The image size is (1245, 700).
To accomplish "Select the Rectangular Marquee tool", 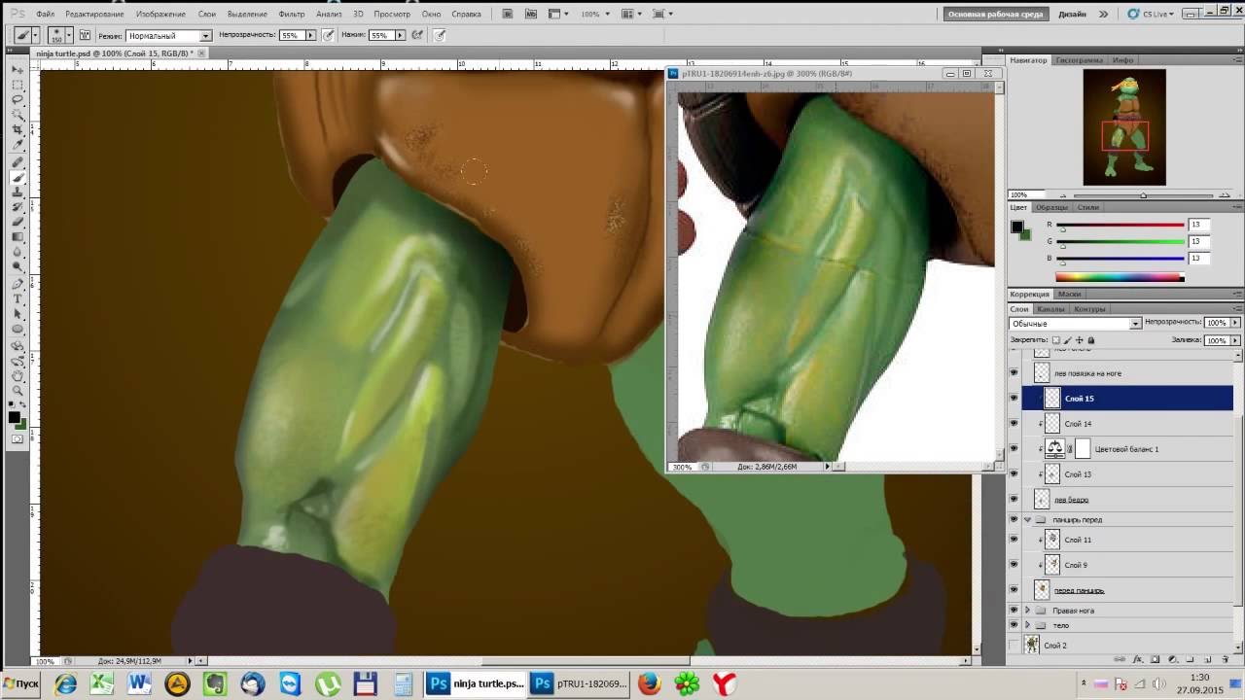I will pos(18,85).
